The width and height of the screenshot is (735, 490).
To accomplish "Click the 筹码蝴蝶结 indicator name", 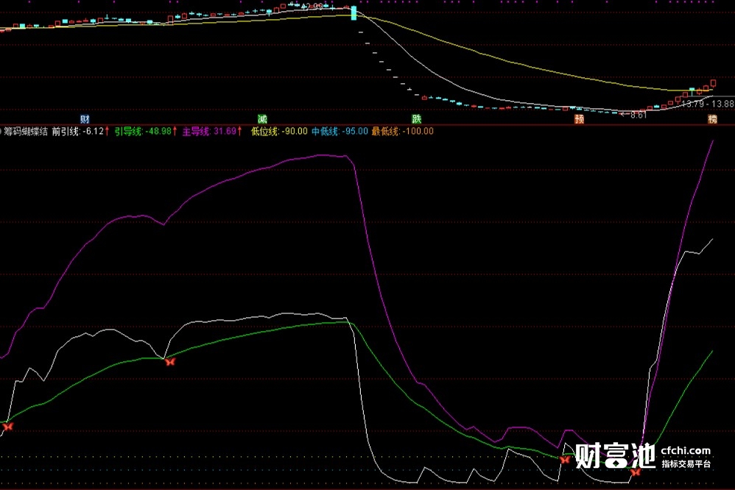I will [26, 132].
